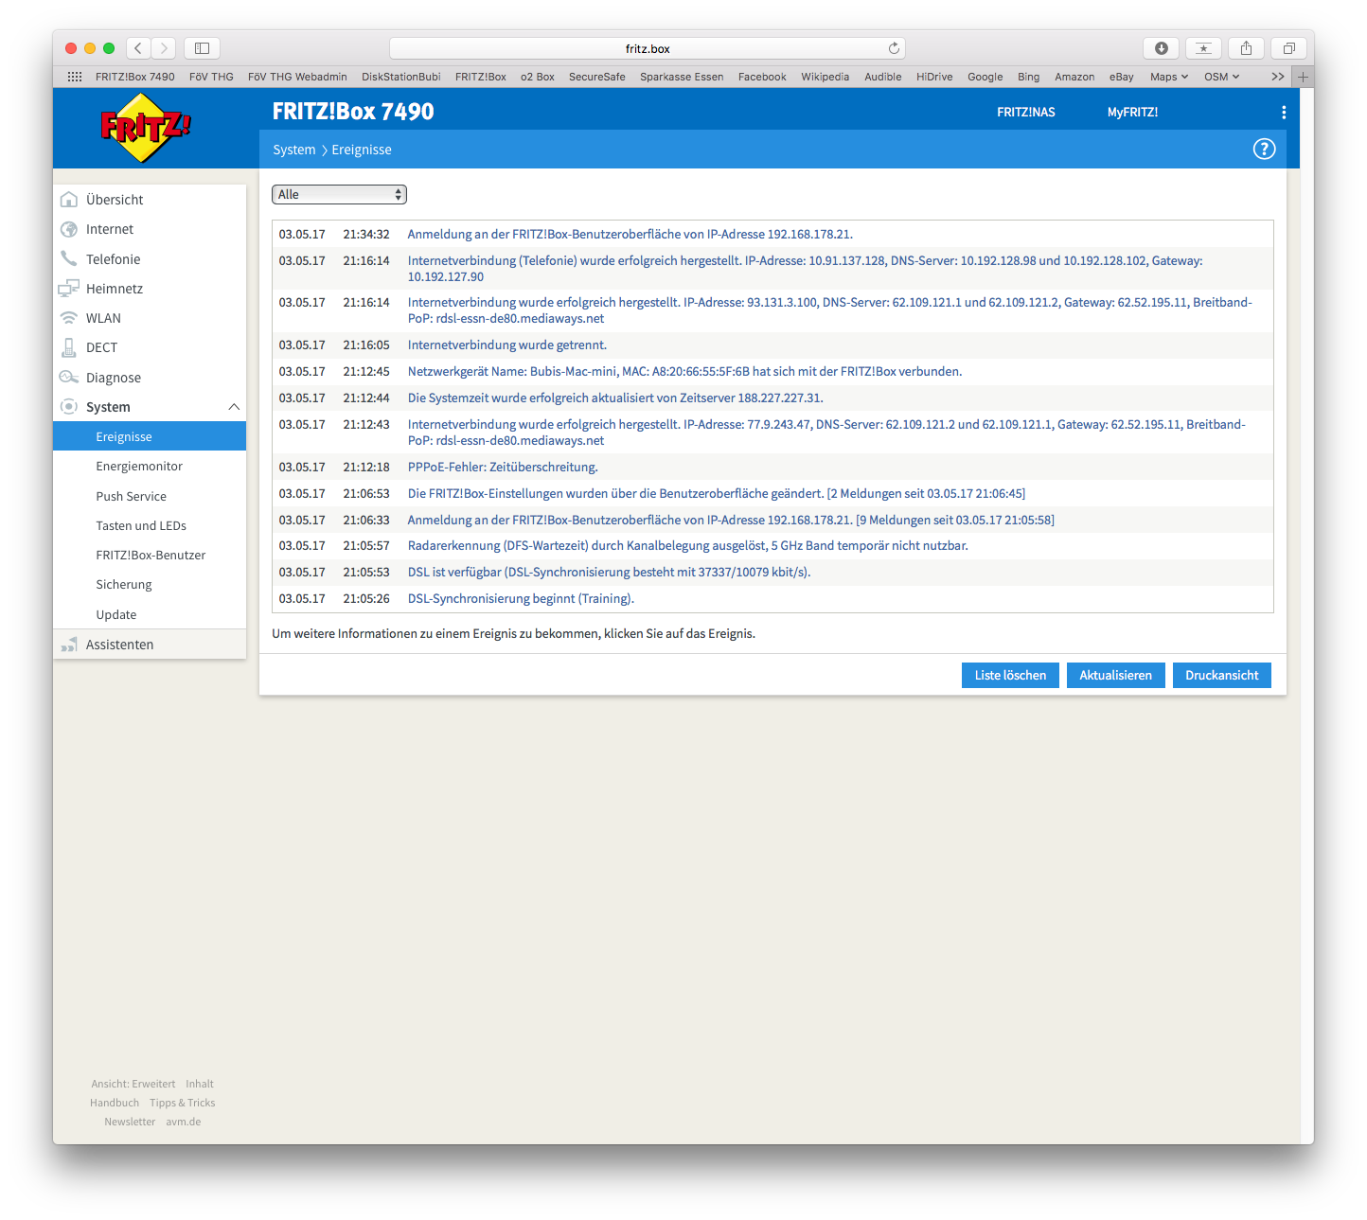This screenshot has width=1367, height=1220.
Task: Open the Wikipedia bookmark
Action: click(x=825, y=77)
